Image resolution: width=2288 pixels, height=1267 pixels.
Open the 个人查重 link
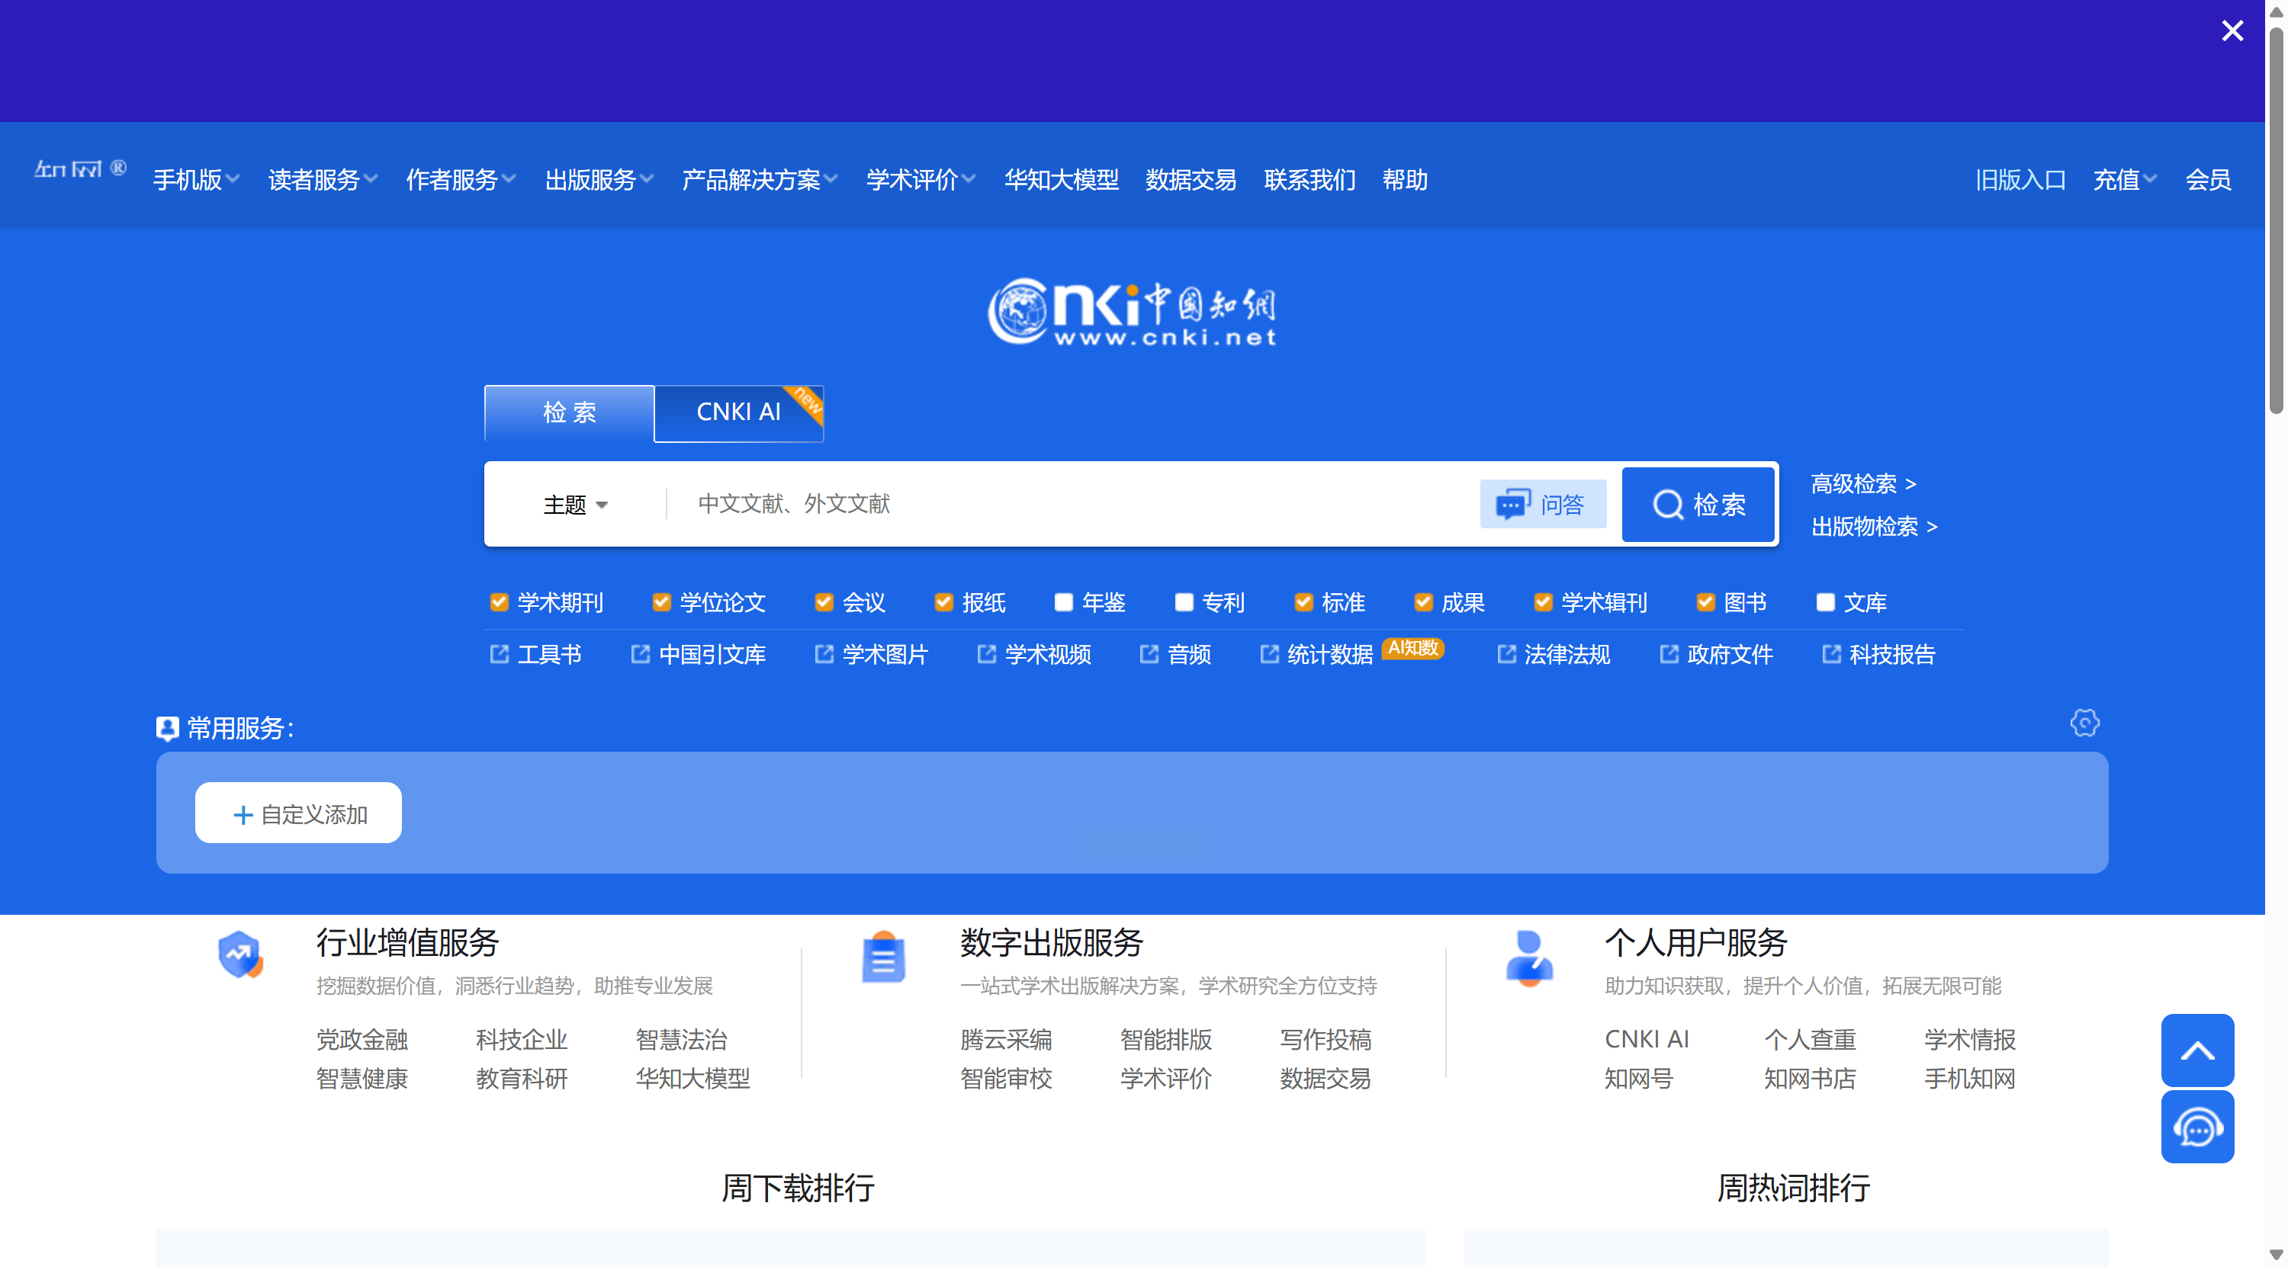tap(1810, 1039)
